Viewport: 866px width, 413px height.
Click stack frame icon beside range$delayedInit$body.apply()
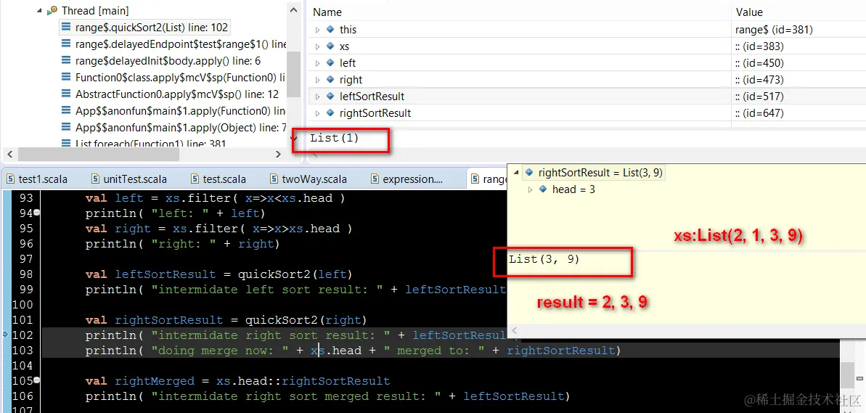pos(66,60)
